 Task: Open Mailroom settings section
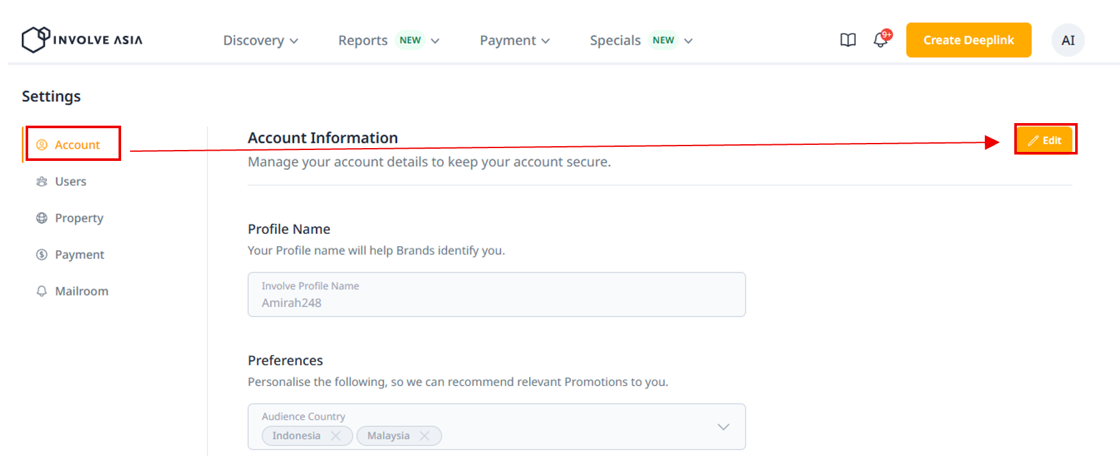click(x=81, y=291)
